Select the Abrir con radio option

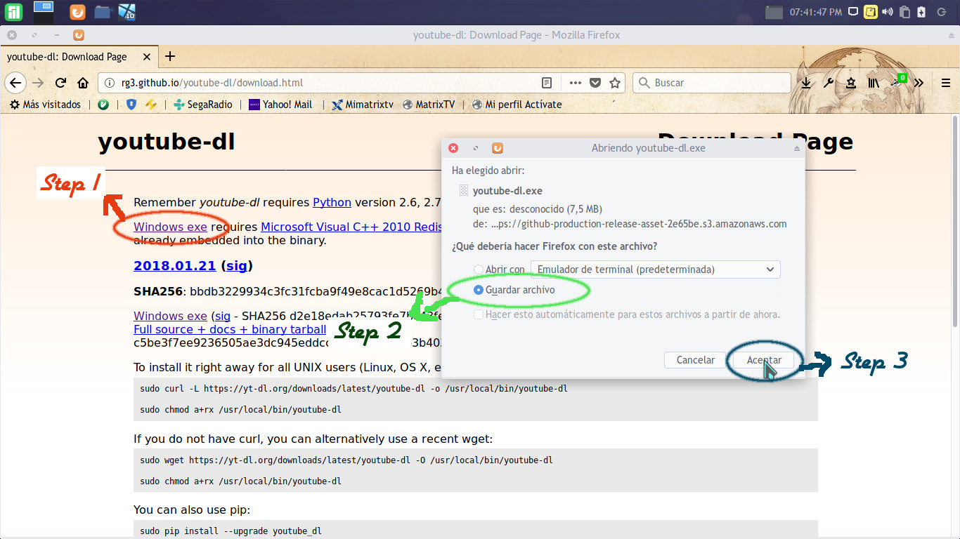[479, 269]
